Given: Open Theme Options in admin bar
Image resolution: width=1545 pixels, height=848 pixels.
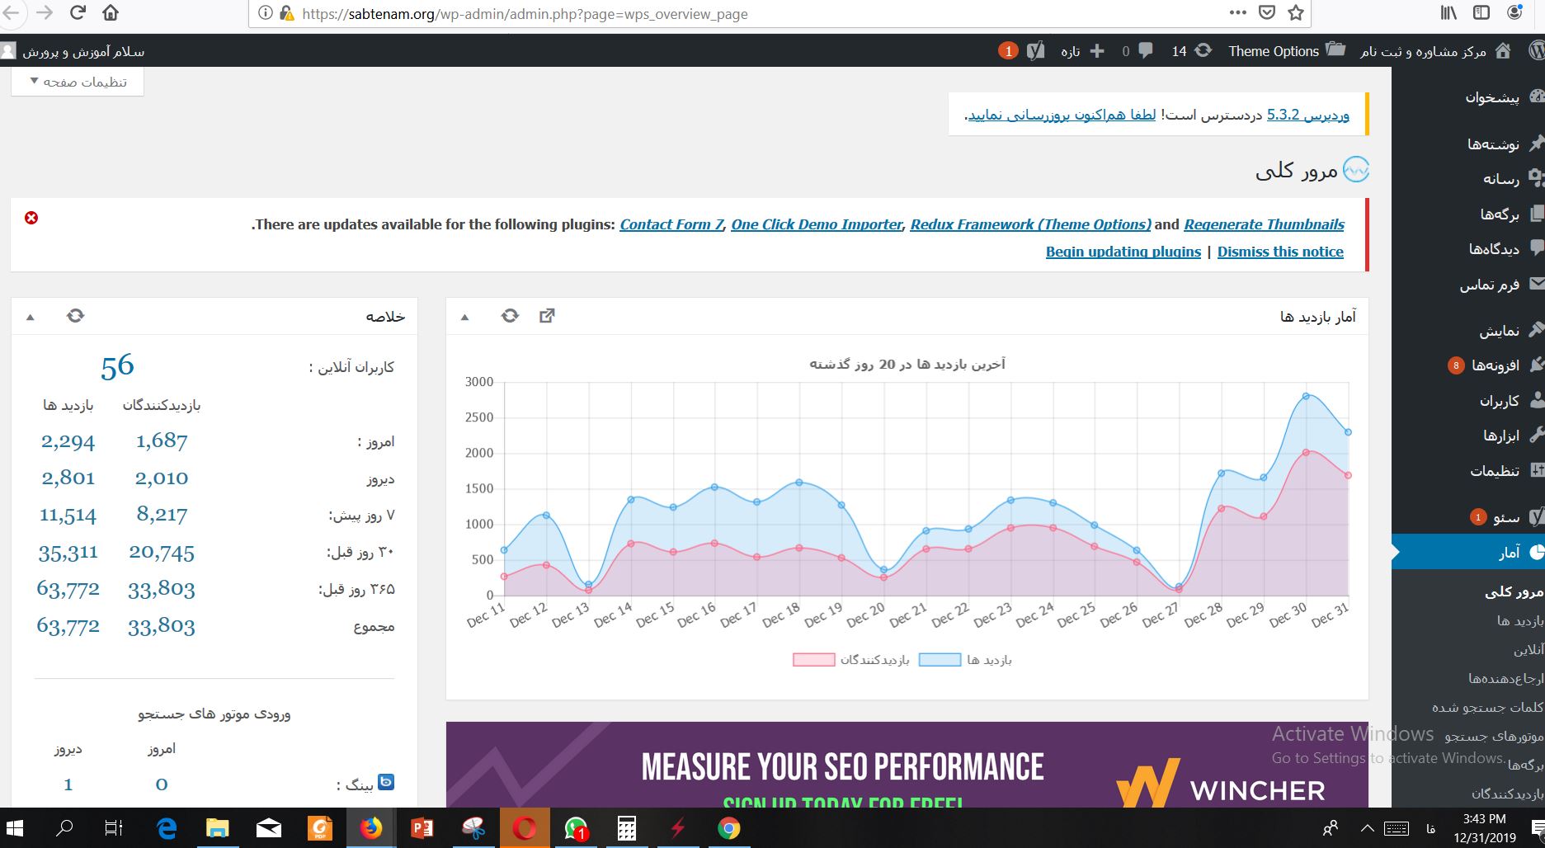Looking at the screenshot, I should coord(1287,51).
